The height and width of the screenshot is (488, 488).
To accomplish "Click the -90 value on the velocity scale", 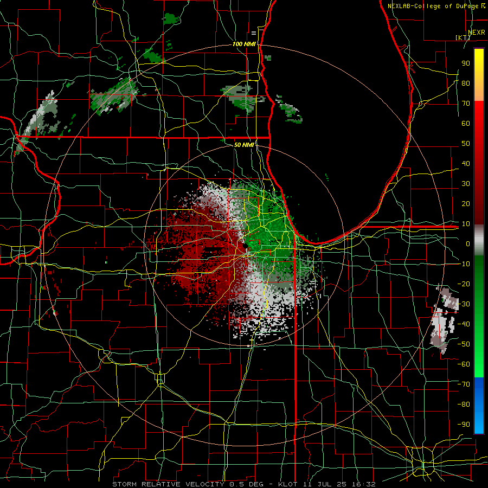I will point(464,424).
